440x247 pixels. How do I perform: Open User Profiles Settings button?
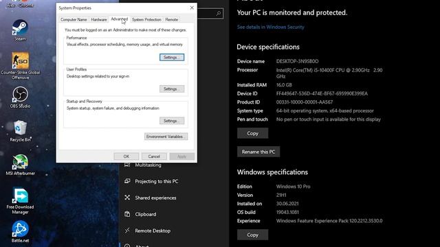tap(172, 89)
